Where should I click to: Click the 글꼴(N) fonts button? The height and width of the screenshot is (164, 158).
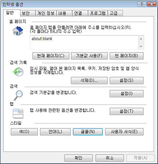pos(88,132)
